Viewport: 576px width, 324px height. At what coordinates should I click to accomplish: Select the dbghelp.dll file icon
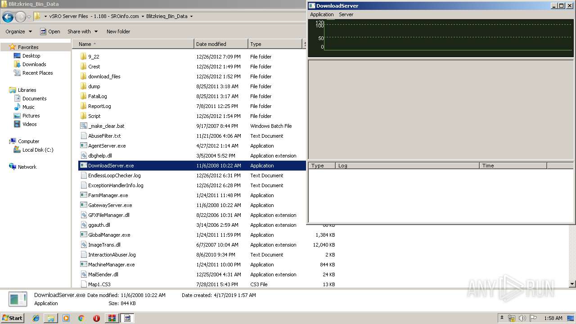83,156
